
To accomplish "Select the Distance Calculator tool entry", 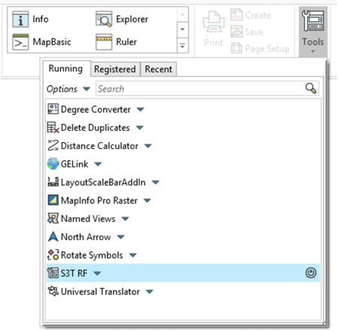I will pos(100,146).
